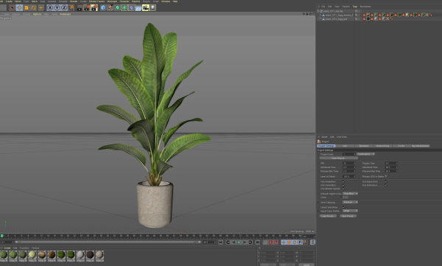
Task: Open the viewport ProRender menu
Action: click(65, 14)
